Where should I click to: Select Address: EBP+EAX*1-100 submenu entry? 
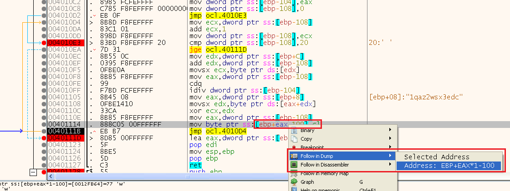tap(449, 166)
